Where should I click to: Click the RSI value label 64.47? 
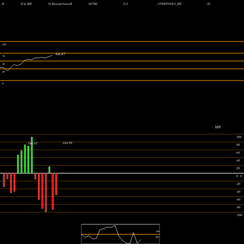coord(61,54)
